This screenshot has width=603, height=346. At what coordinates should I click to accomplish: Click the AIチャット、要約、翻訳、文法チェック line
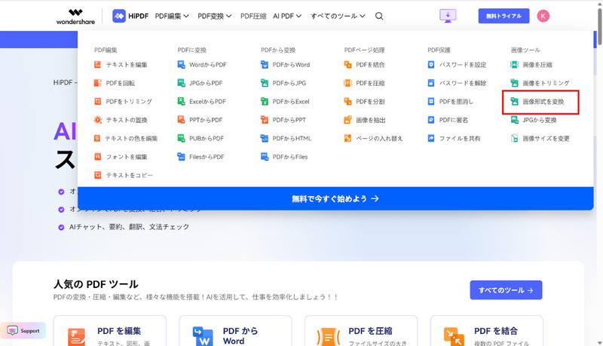pyautogui.click(x=129, y=227)
